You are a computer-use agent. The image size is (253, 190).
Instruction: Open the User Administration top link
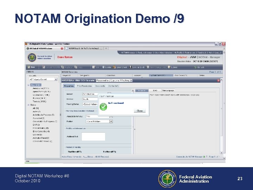tap(163, 53)
